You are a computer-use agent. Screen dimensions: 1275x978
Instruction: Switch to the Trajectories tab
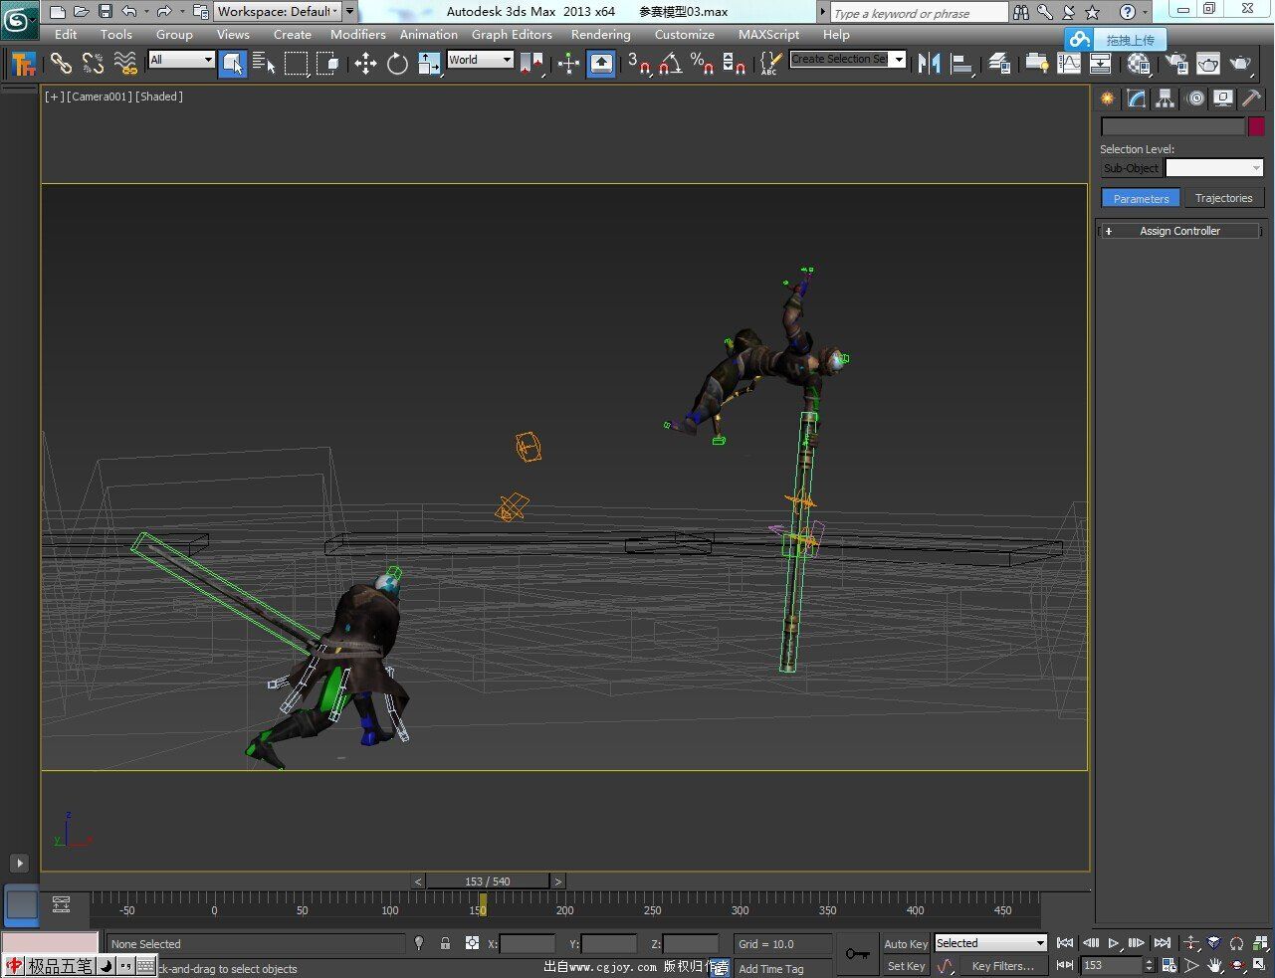(x=1223, y=198)
